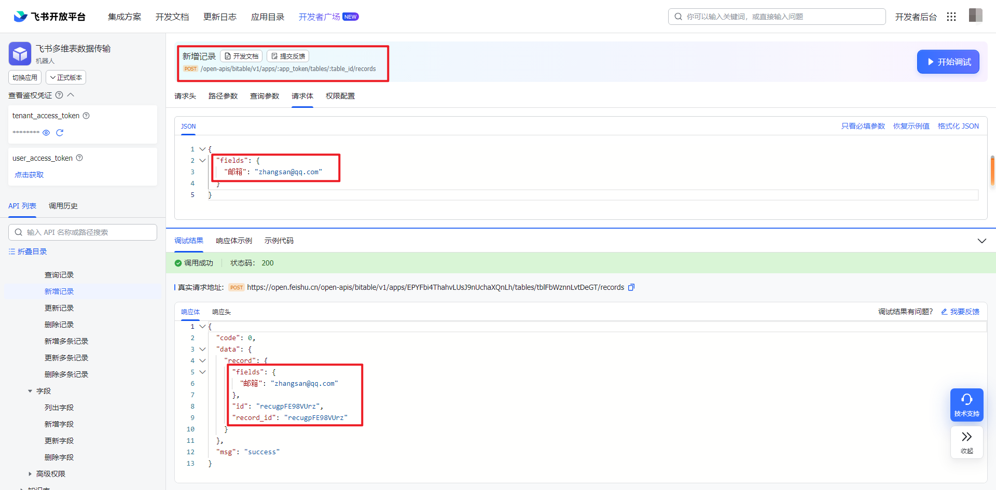Select 删除记录 in API list
Screen dimensions: 996x490
click(59, 325)
